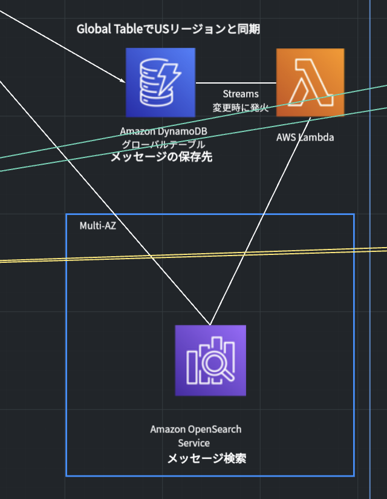Click the "変更時に発火" label text
The height and width of the screenshot is (499, 387).
tap(241, 108)
